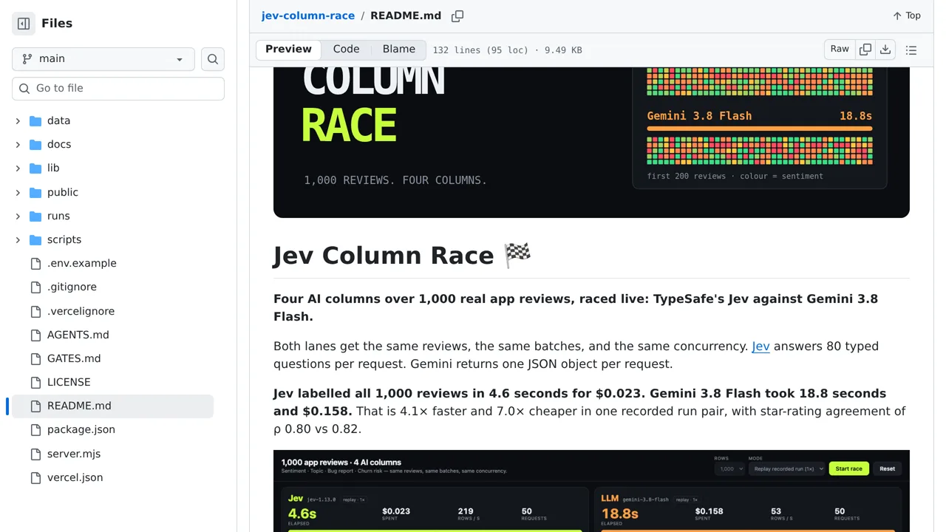Image resolution: width=946 pixels, height=532 pixels.
Task: Click the lib folder icon
Action: (35, 168)
